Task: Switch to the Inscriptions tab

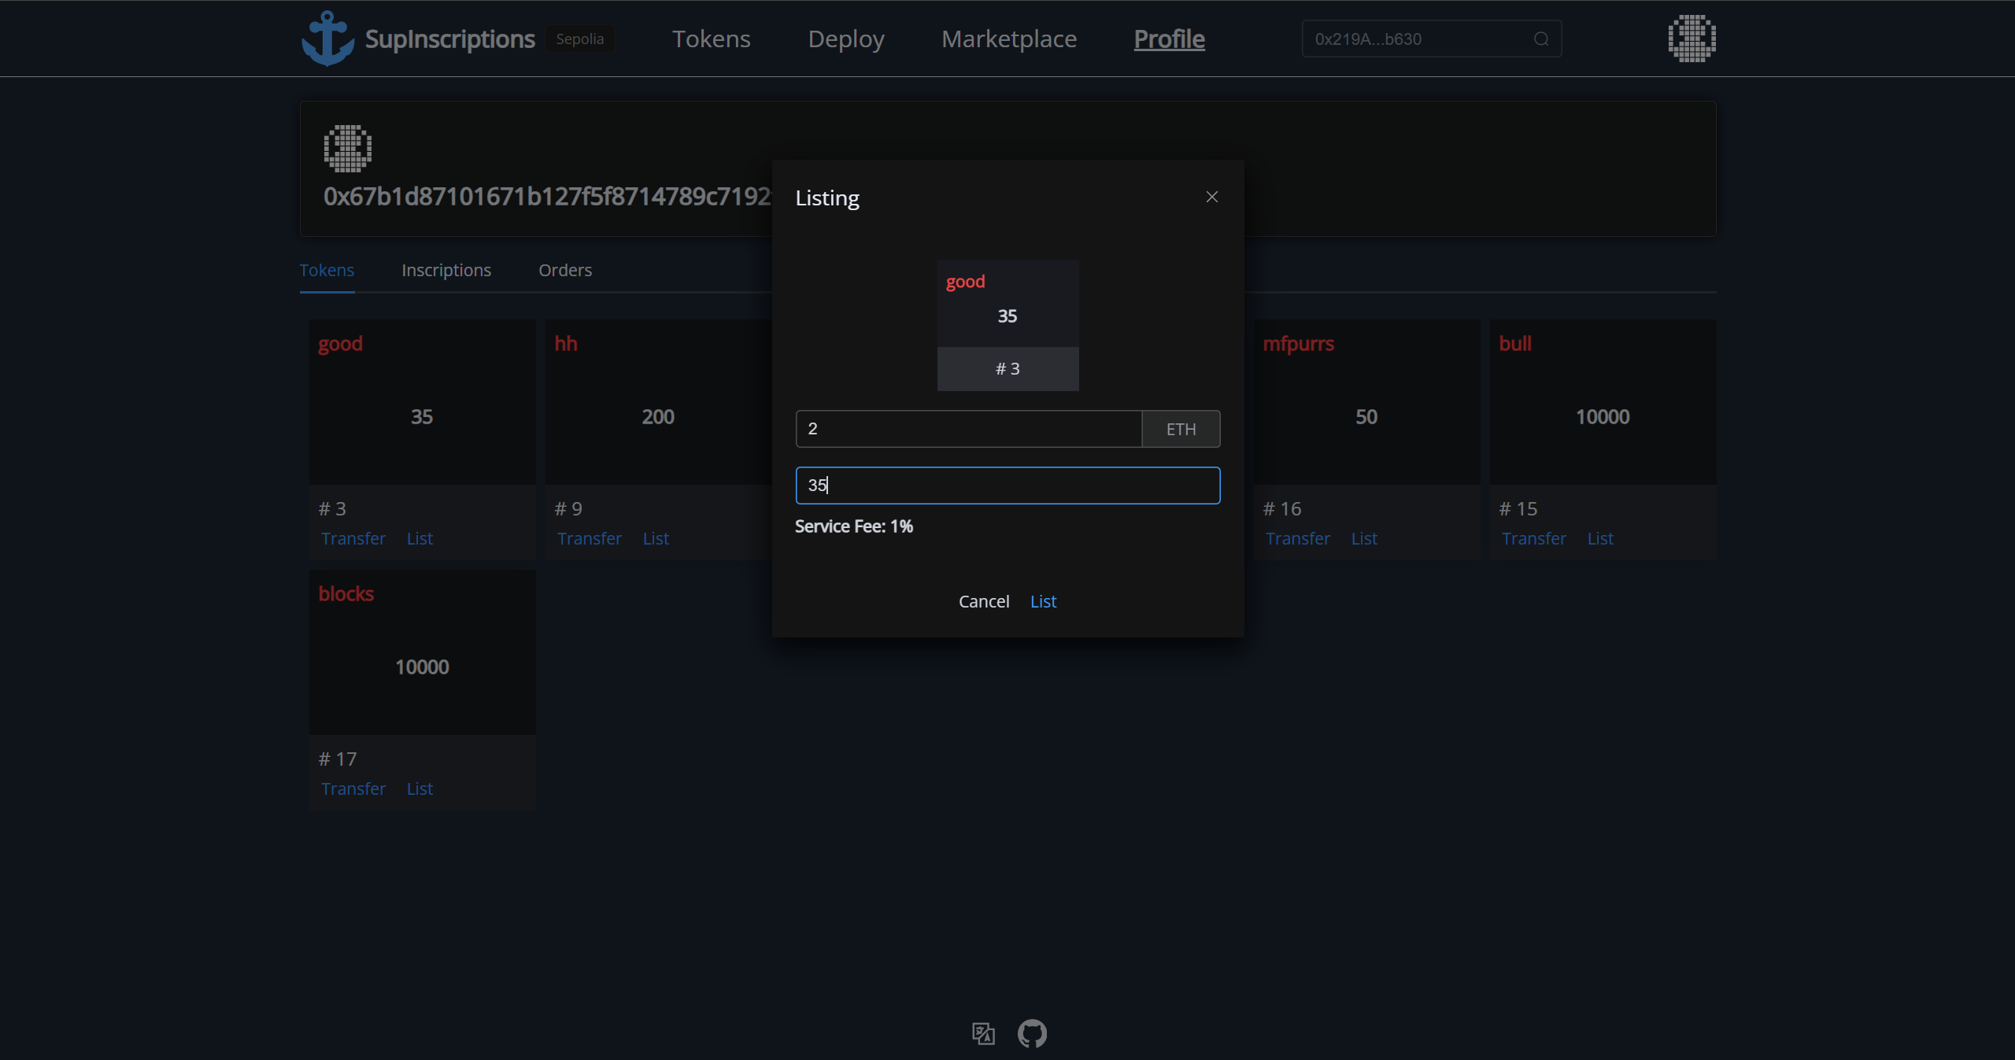Action: (446, 270)
